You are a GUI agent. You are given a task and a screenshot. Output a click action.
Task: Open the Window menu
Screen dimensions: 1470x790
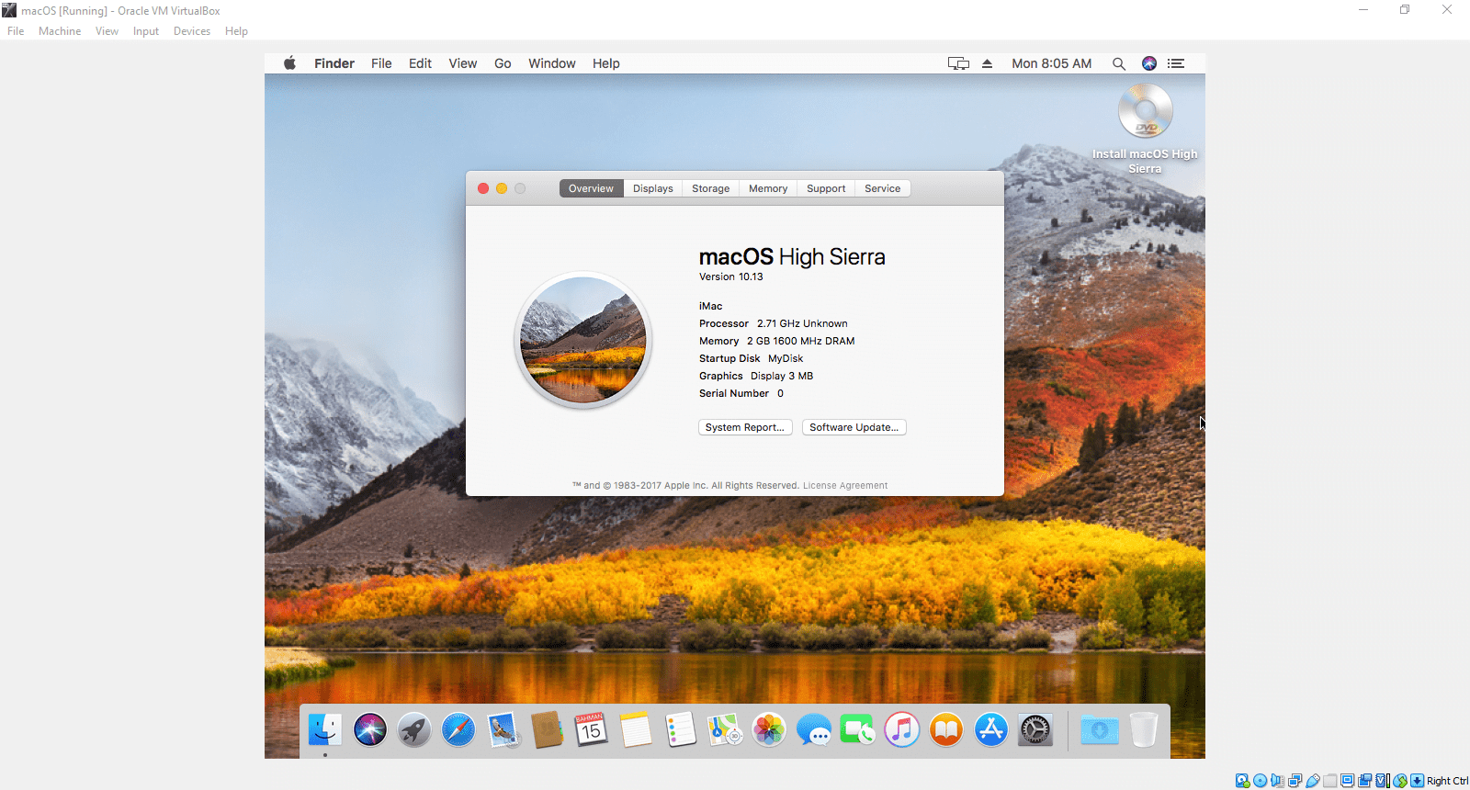tap(552, 63)
